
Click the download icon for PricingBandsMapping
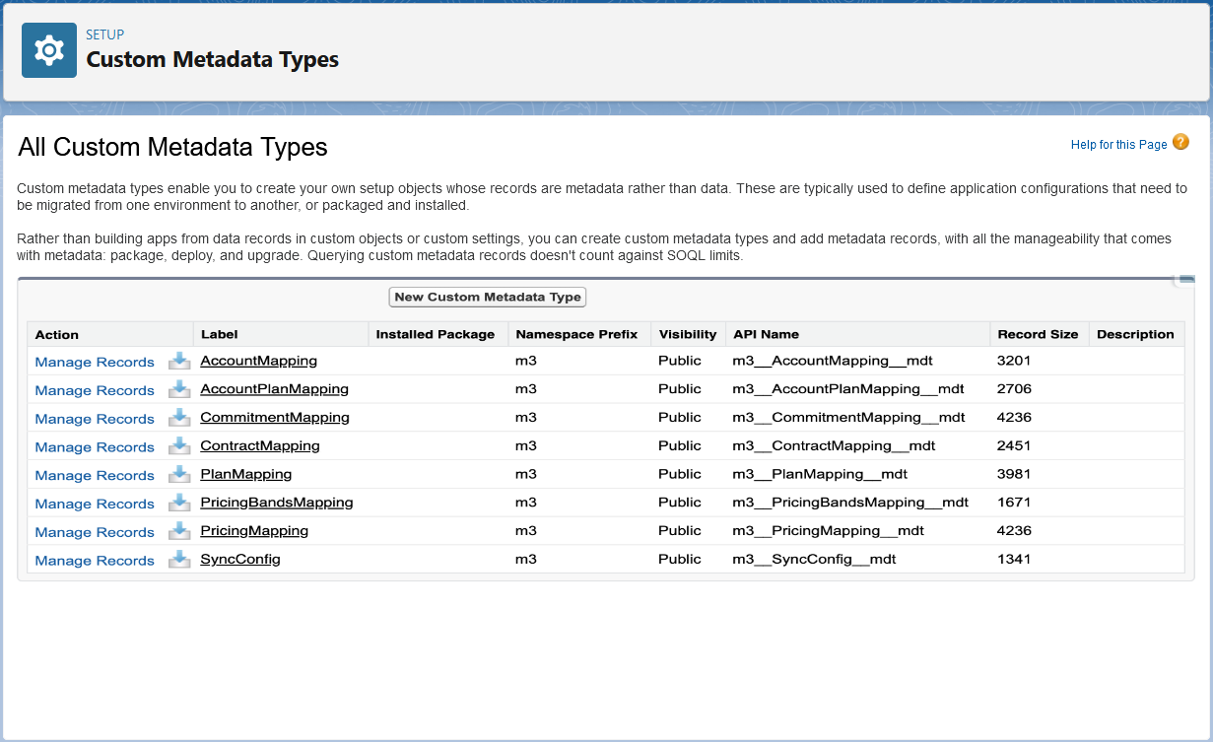179,503
